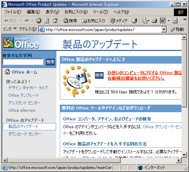Open the ファイル(F) menu
Viewport: 189px width, 172px height.
click(13, 12)
